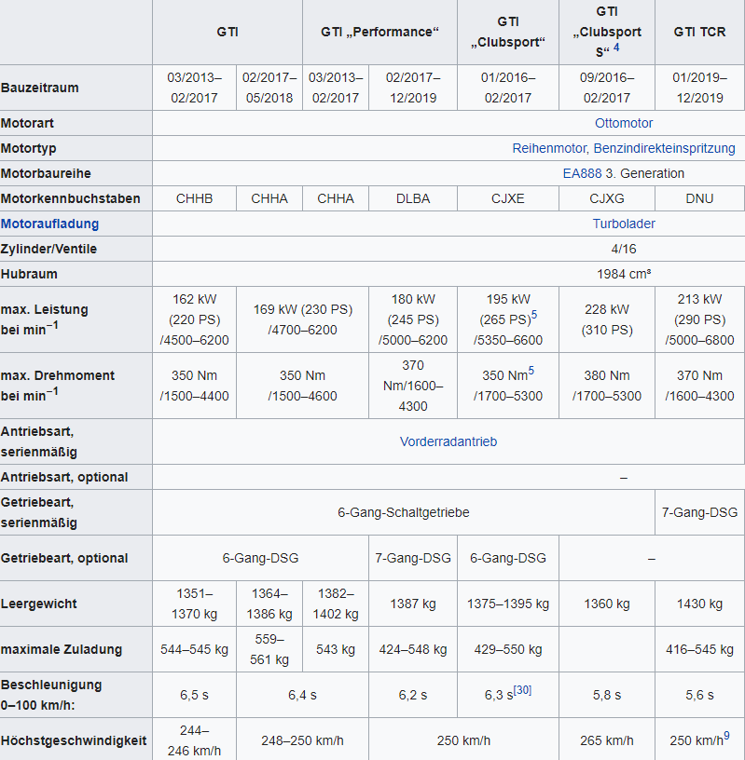Viewport: 745px width, 760px height.
Task: Select the GTI „Clubsport“ column header
Action: (507, 32)
